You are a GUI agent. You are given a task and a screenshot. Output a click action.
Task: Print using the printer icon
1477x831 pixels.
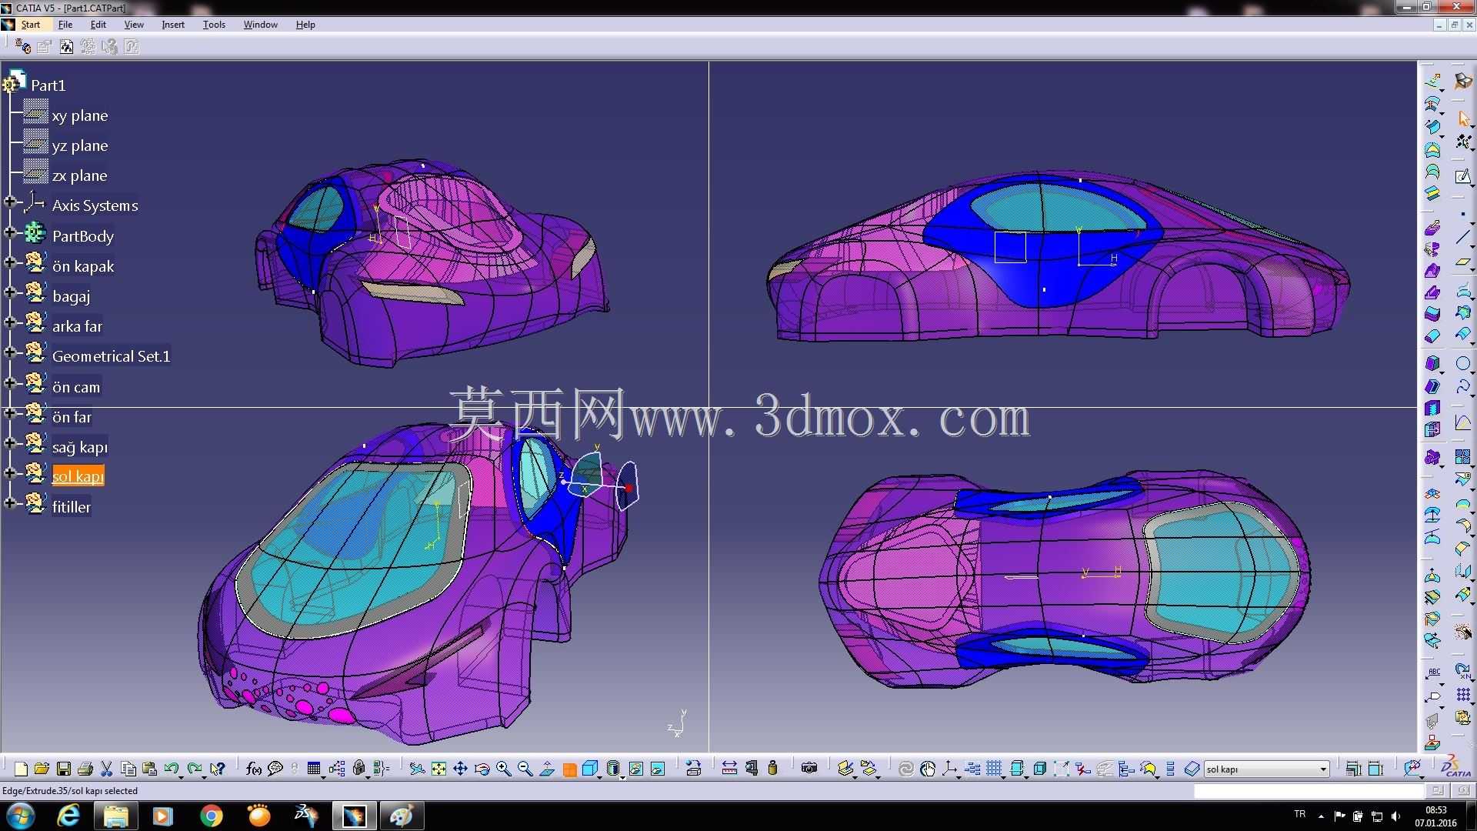pos(85,768)
